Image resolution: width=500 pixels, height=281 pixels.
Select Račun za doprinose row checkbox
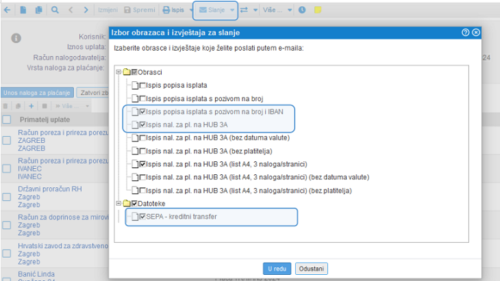(7, 225)
